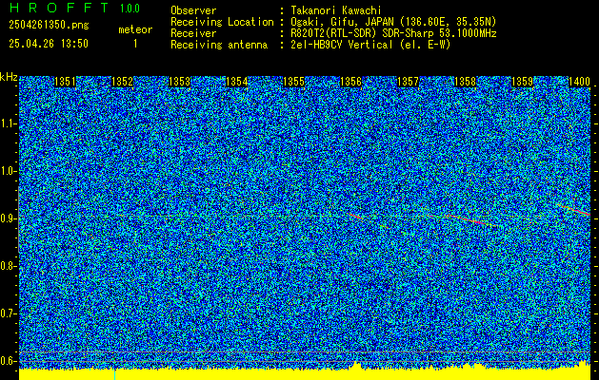Click the 1359 time marker
This screenshot has height=380, width=599.
[x=522, y=82]
